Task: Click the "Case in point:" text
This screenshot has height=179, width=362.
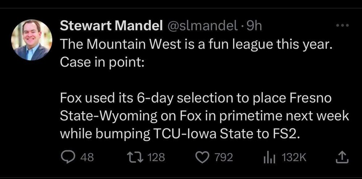Action: point(102,61)
